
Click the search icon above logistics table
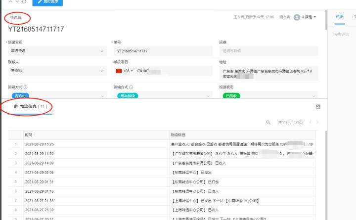(268, 122)
